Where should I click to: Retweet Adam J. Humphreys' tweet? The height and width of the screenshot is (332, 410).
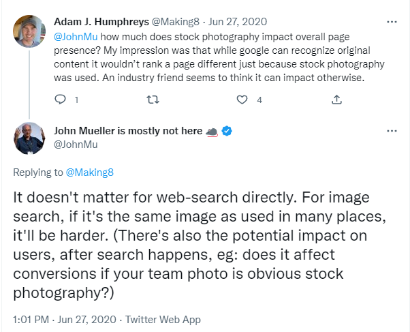[x=153, y=100]
